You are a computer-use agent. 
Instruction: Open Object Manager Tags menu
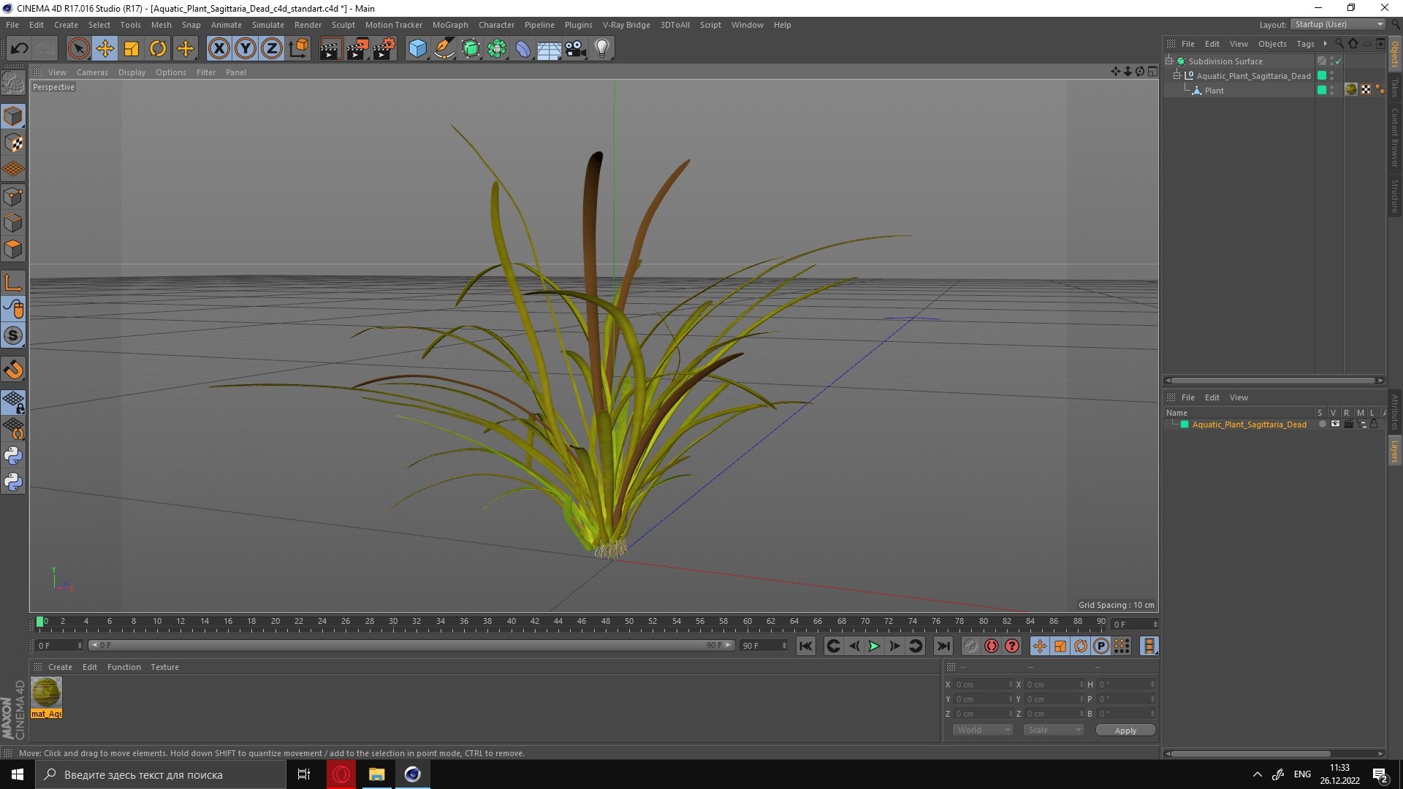click(x=1305, y=44)
